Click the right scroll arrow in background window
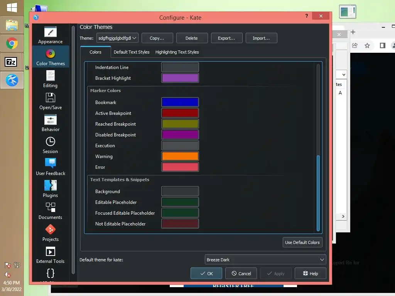 [343, 217]
